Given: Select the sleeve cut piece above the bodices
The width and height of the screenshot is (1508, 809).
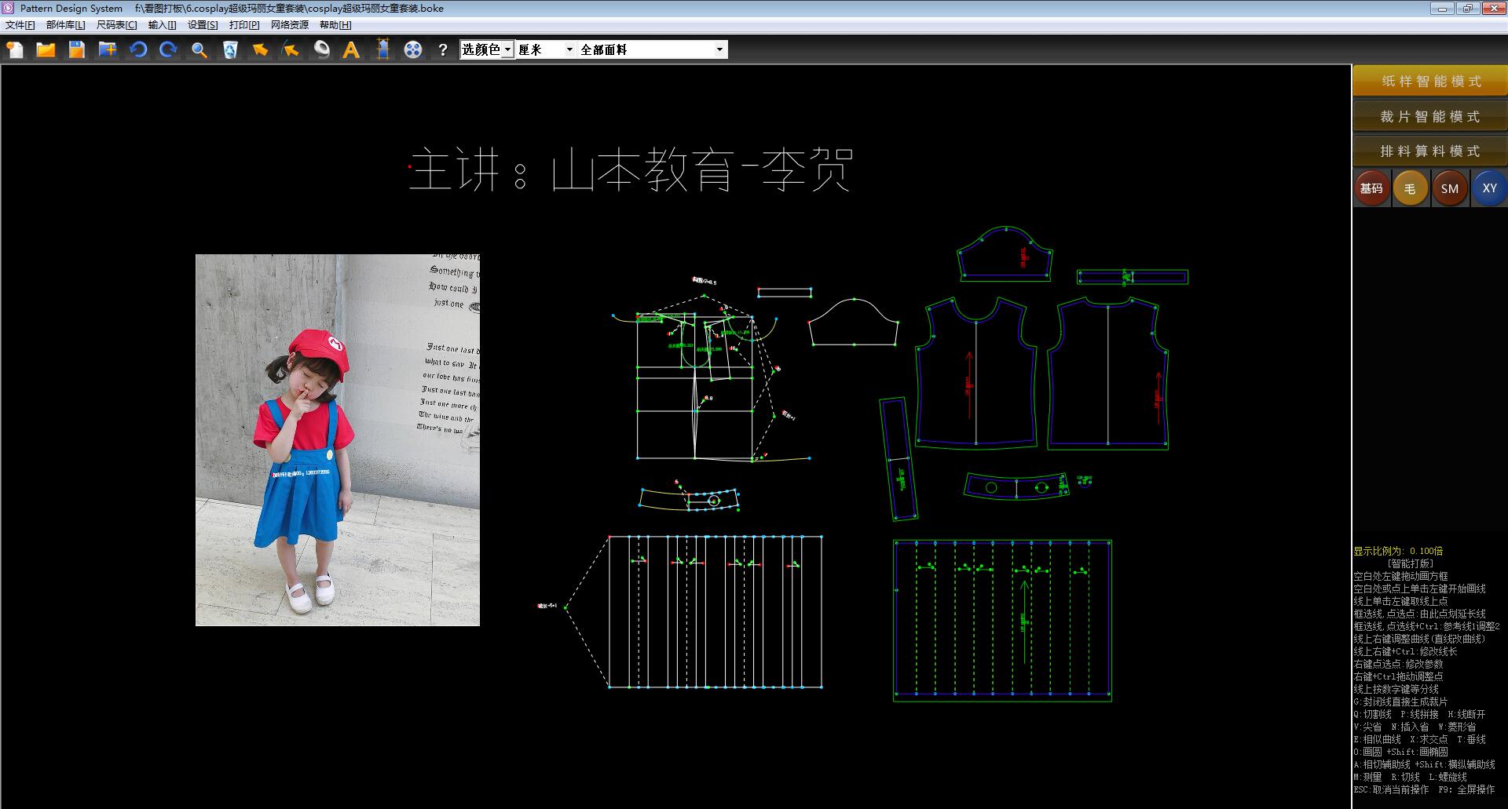Looking at the screenshot, I should pos(1005,253).
